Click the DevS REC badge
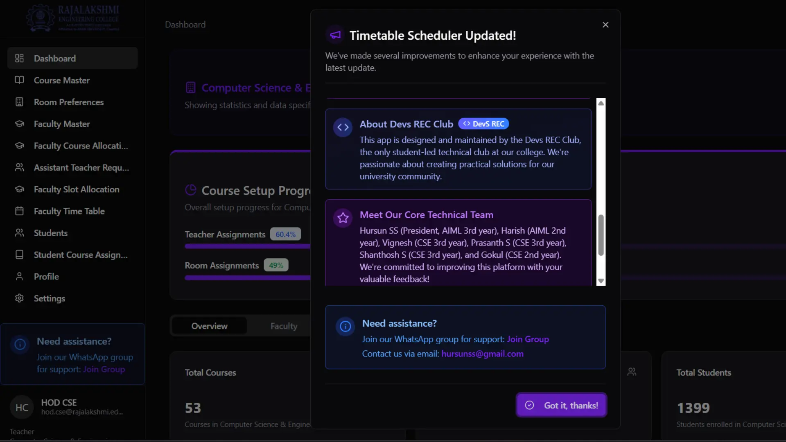 pos(483,124)
